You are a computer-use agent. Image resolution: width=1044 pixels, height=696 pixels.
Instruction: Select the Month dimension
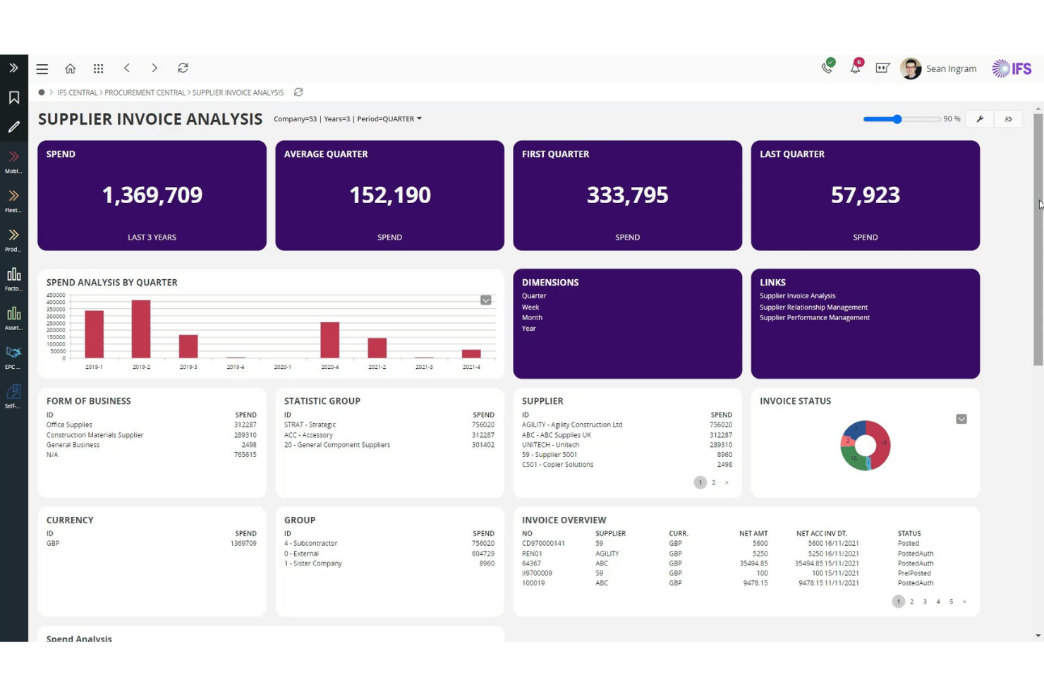point(532,318)
